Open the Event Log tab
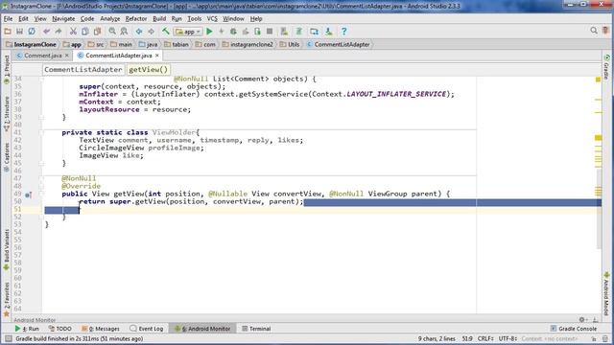Image resolution: width=614 pixels, height=345 pixels. (147, 329)
